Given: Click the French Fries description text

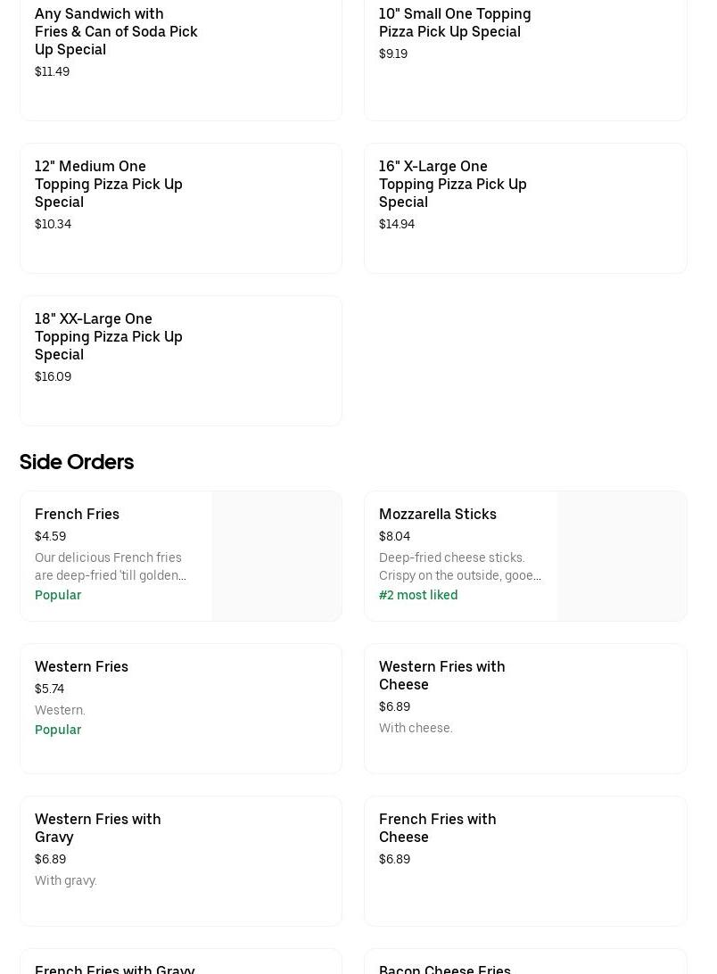Looking at the screenshot, I should (x=110, y=566).
